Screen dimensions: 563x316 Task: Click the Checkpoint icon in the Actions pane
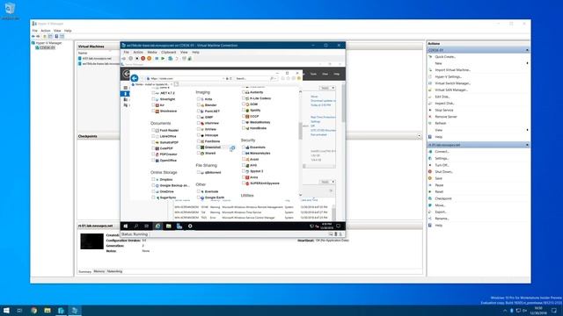click(430, 198)
